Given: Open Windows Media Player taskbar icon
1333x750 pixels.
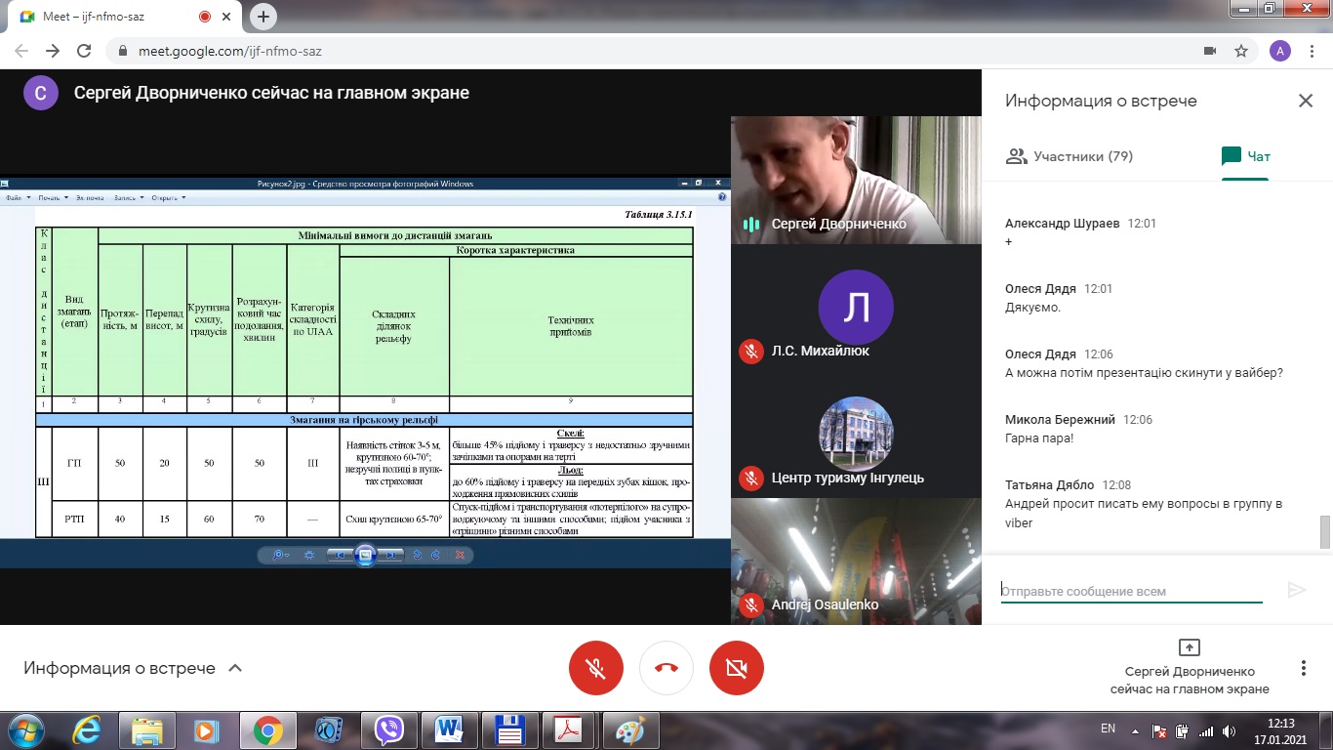Looking at the screenshot, I should point(208,729).
